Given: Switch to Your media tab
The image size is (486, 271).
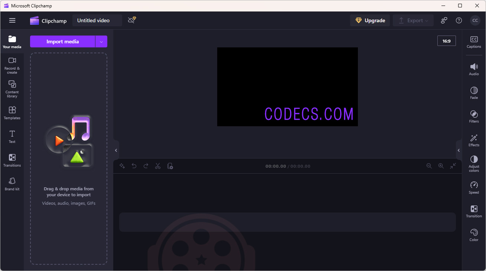Looking at the screenshot, I should pos(12,42).
